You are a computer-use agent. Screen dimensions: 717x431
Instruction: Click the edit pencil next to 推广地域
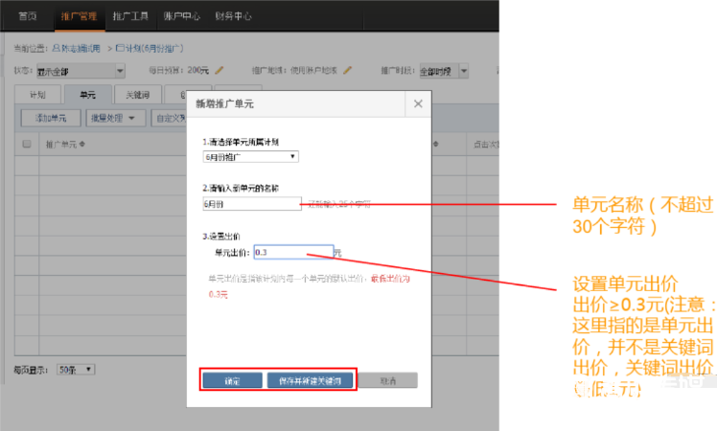click(349, 70)
